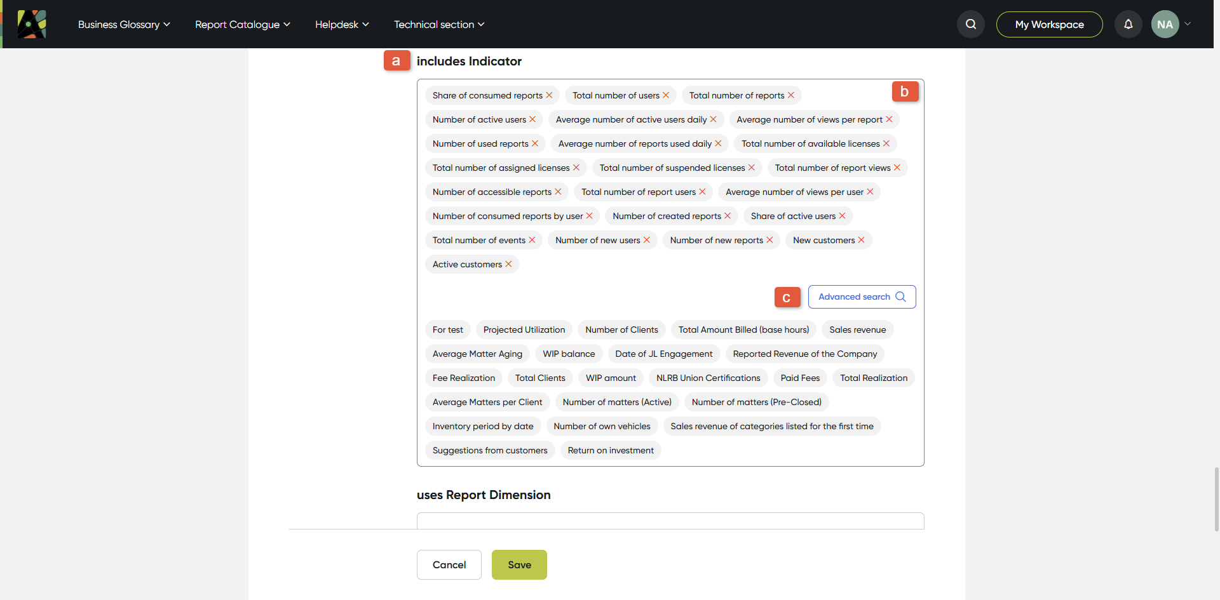Add 'Number of own vehicles' indicator
Image resolution: width=1220 pixels, height=600 pixels.
point(602,426)
